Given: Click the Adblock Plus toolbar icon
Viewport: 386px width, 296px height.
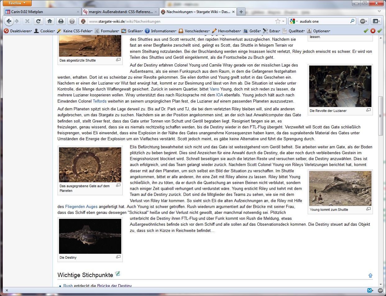Looking at the screenshot, I should click(x=363, y=21).
